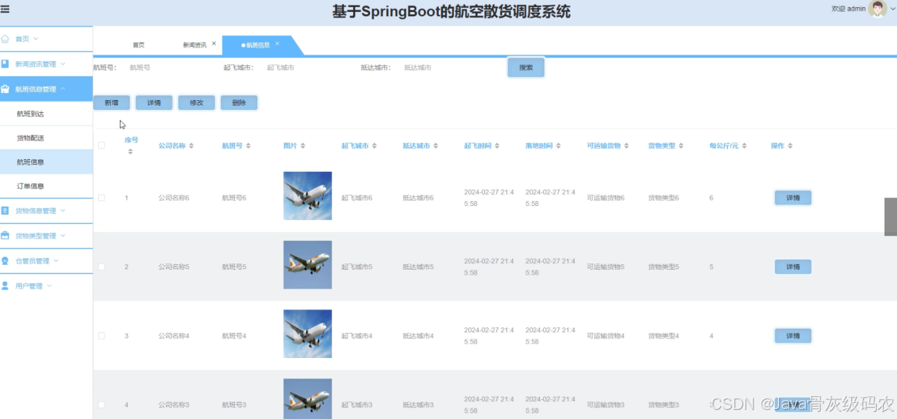Click the 详情 toolbar button above table
The image size is (897, 419).
(x=154, y=103)
